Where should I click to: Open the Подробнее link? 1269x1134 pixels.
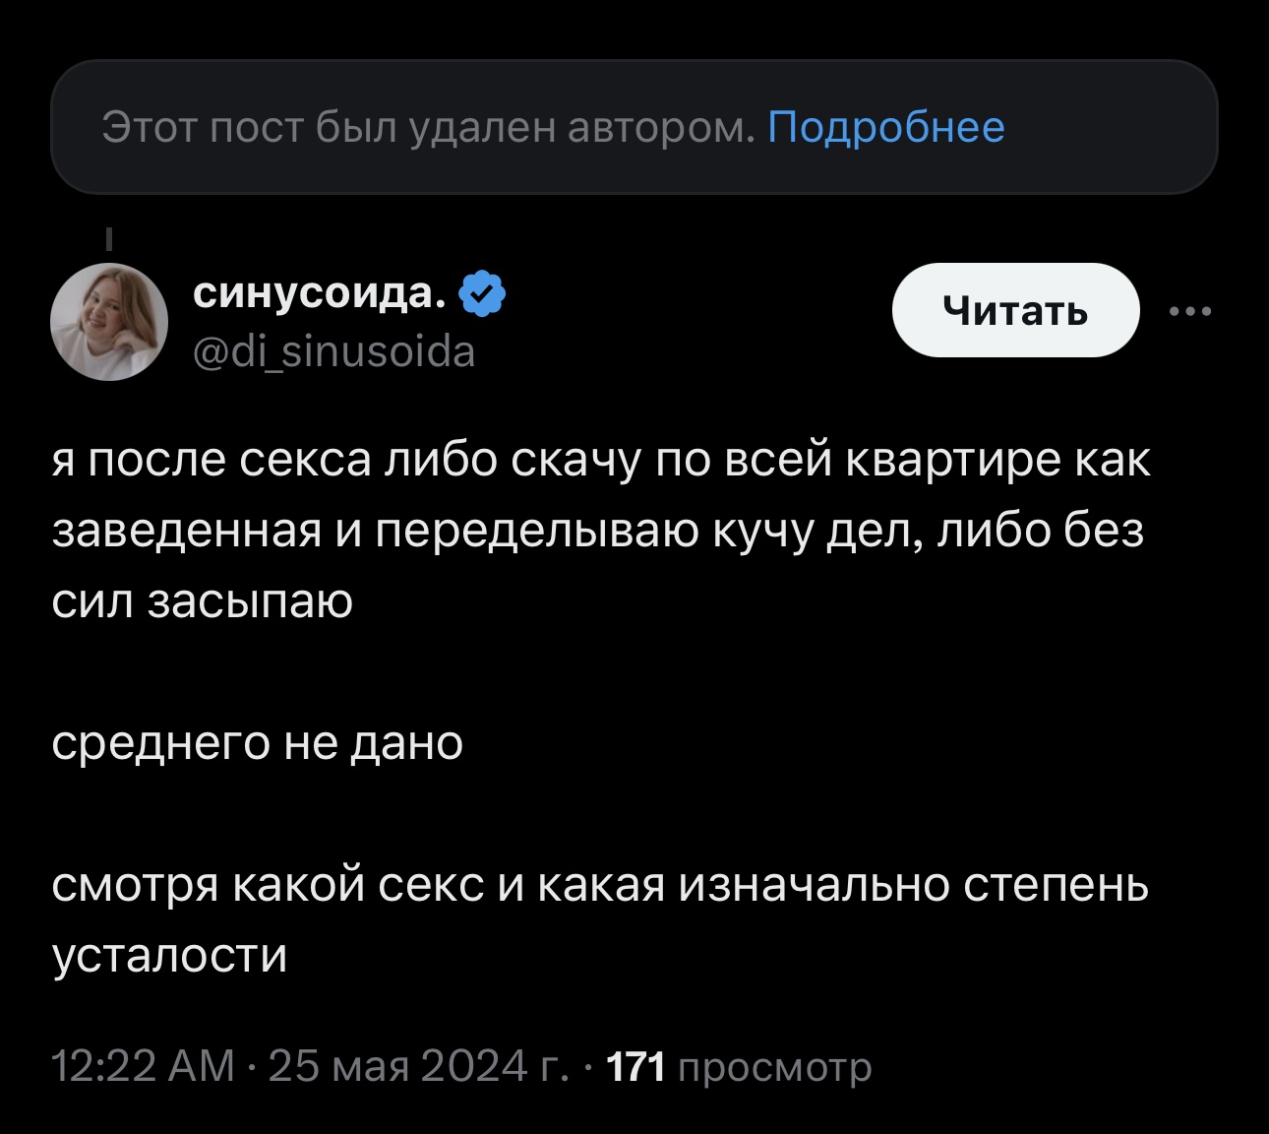coord(885,127)
